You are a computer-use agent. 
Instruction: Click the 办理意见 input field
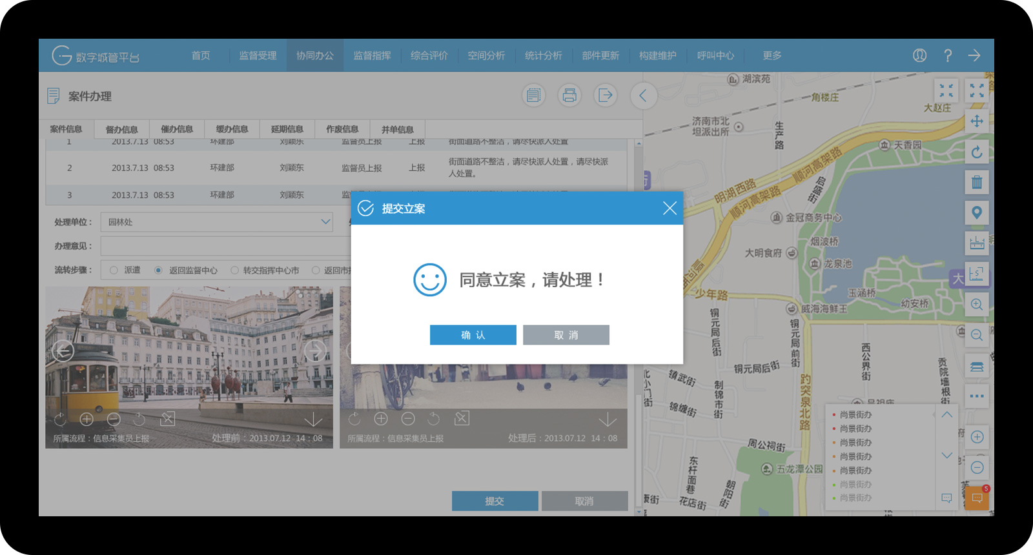226,246
